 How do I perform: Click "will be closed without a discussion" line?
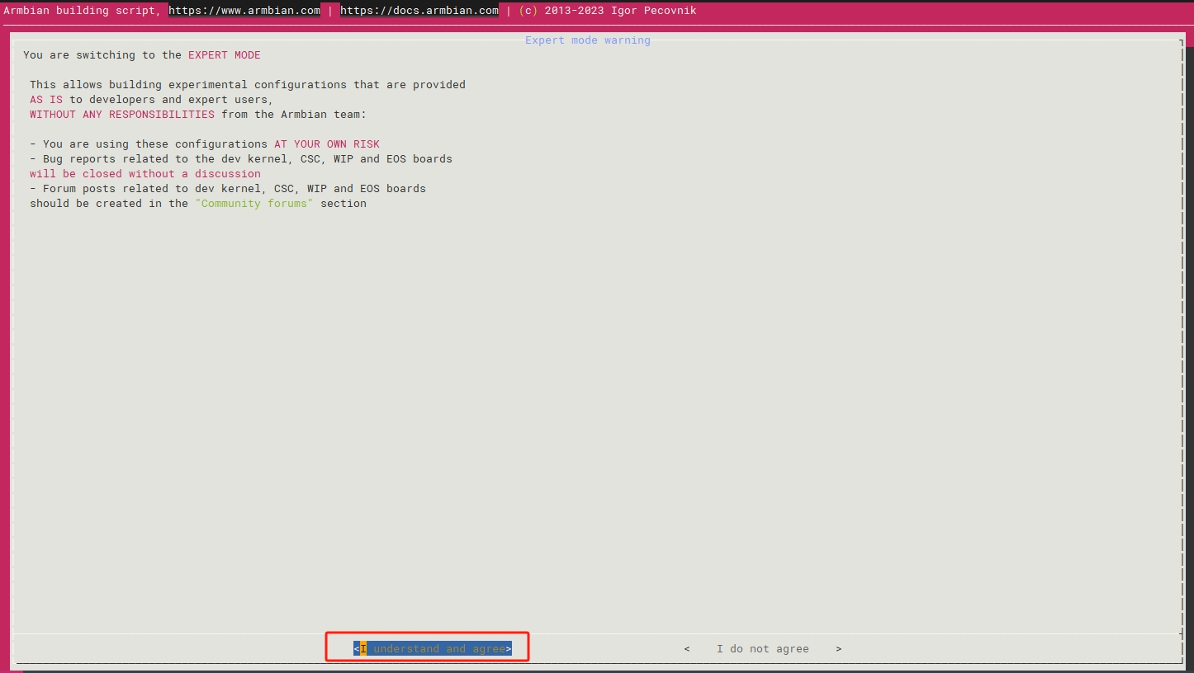(x=145, y=174)
